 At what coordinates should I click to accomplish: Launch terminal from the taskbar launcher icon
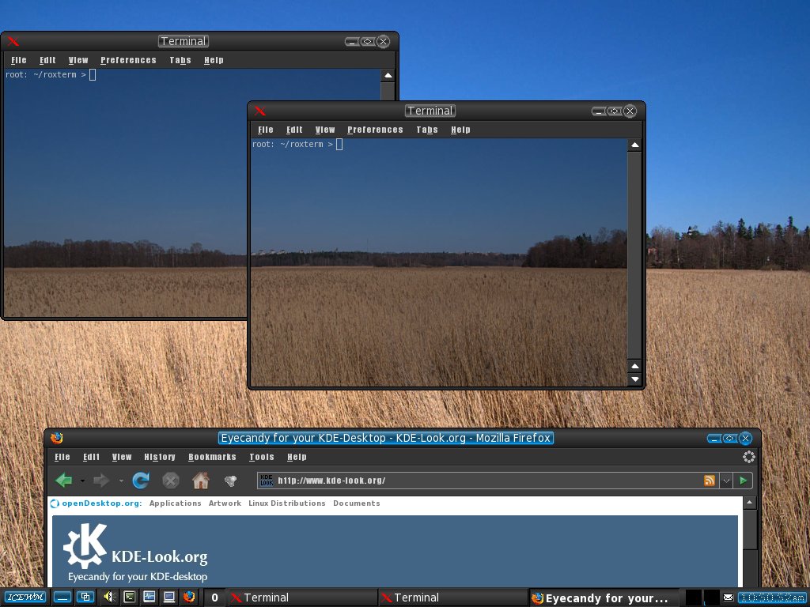(129, 598)
